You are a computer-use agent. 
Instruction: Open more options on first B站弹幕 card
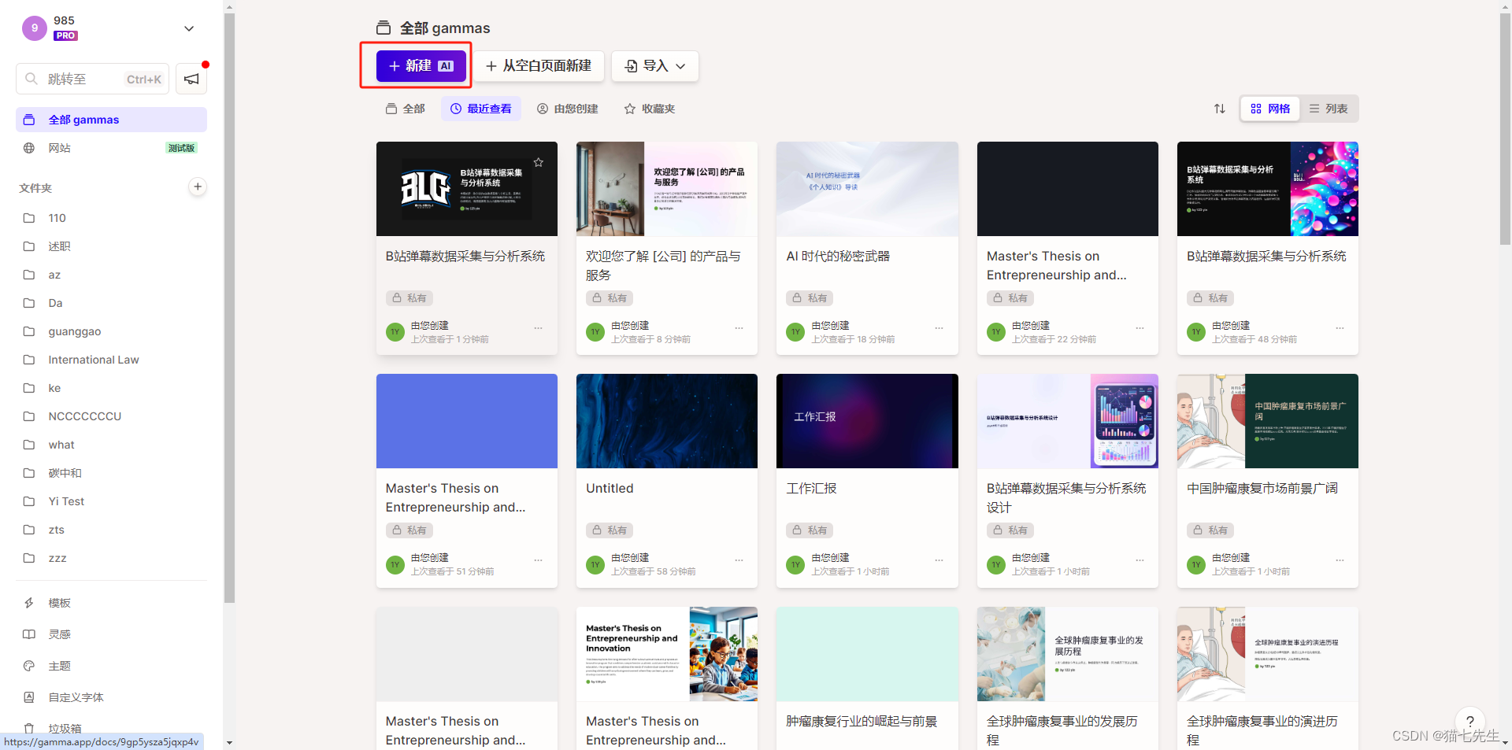(x=538, y=328)
